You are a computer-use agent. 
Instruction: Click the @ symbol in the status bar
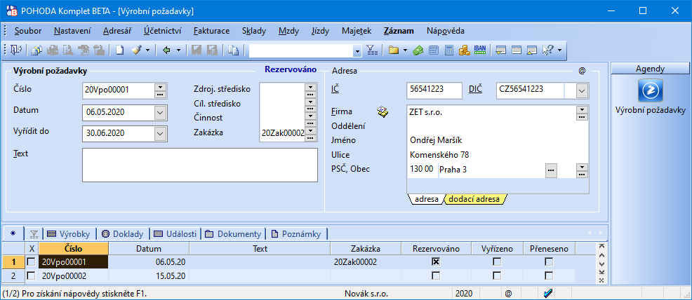[x=508, y=294]
